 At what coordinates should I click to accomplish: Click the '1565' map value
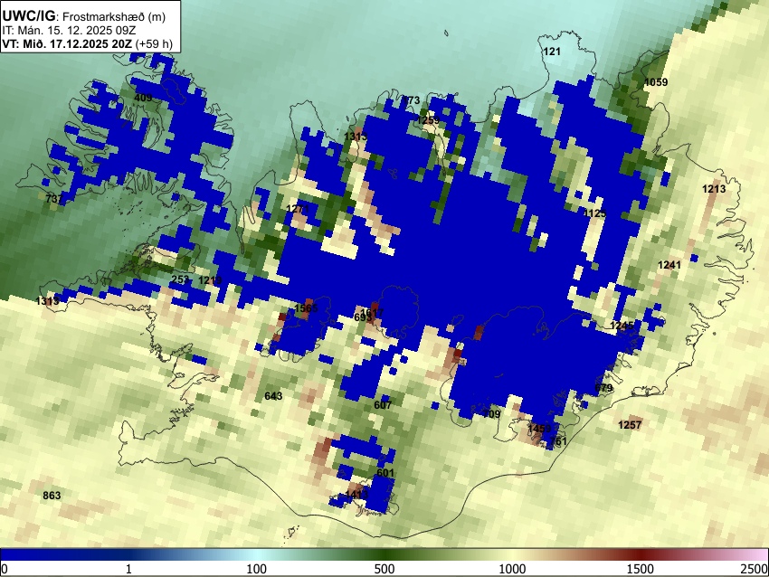click(306, 308)
